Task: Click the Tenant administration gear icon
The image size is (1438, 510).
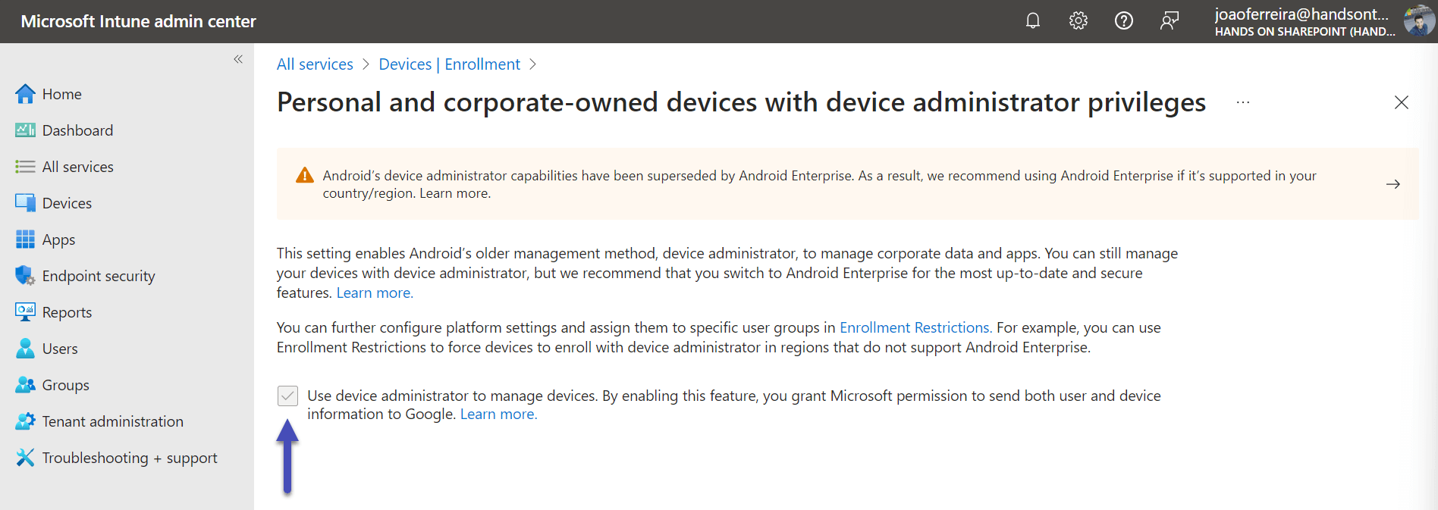Action: click(25, 421)
